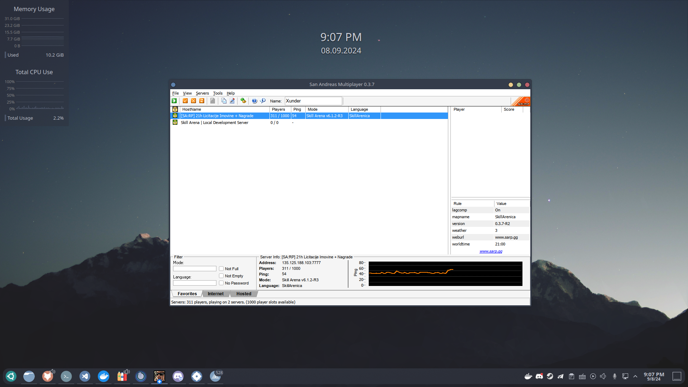This screenshot has height=387, width=688.
Task: Open the Servers menu
Action: pos(202,93)
